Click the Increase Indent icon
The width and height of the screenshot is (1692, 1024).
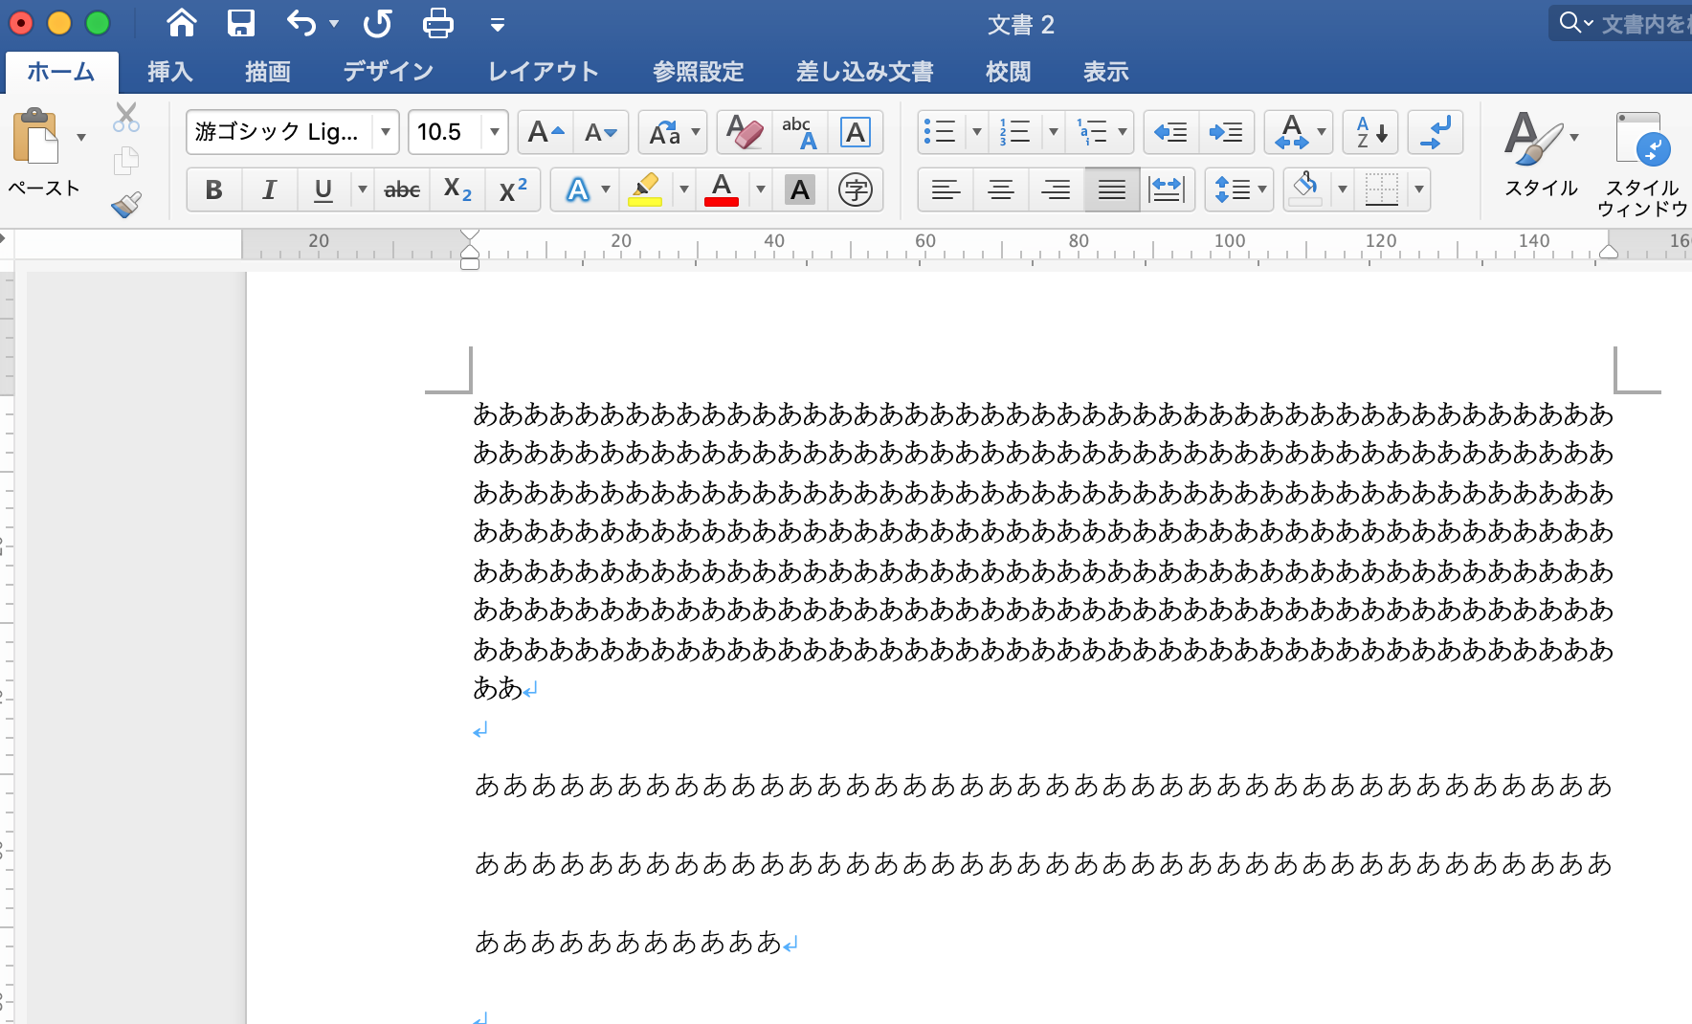(1225, 132)
